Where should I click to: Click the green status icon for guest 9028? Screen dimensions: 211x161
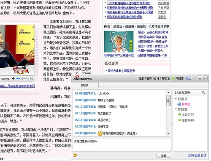pyautogui.click(x=179, y=120)
